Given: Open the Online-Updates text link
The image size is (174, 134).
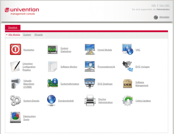Looking at the screenshot, I should coord(143,100).
